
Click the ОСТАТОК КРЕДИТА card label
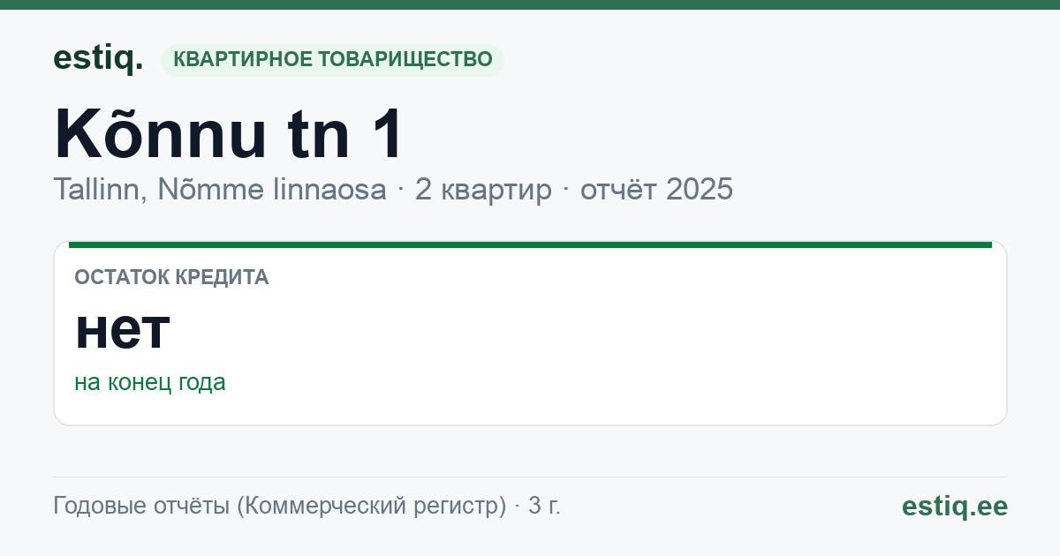(x=171, y=277)
